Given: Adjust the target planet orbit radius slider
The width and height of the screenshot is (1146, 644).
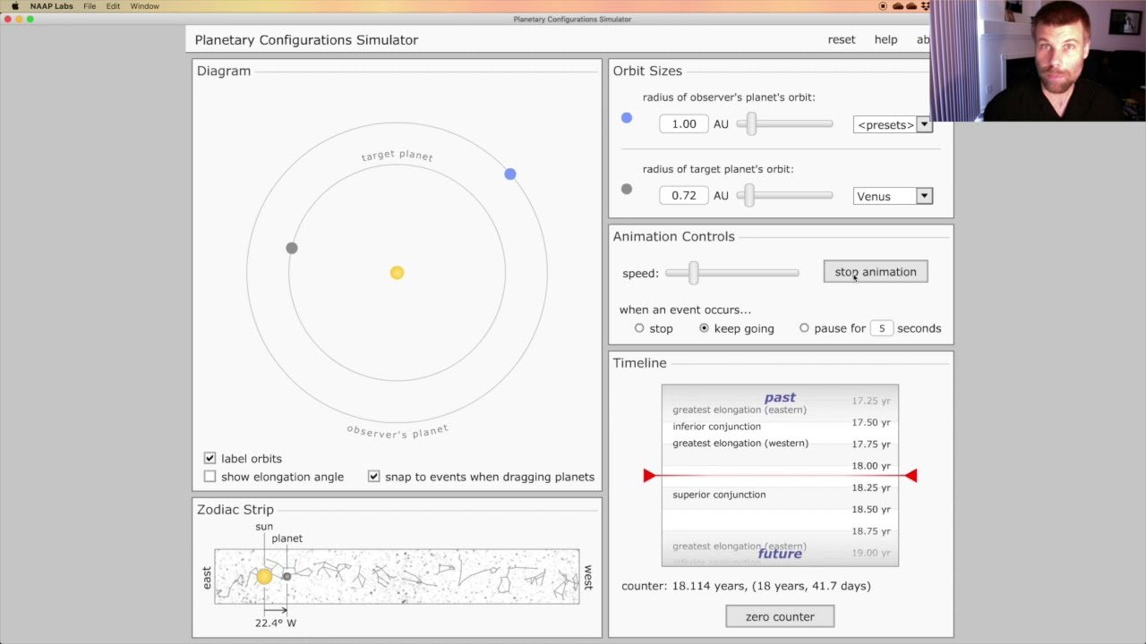Looking at the screenshot, I should 748,195.
